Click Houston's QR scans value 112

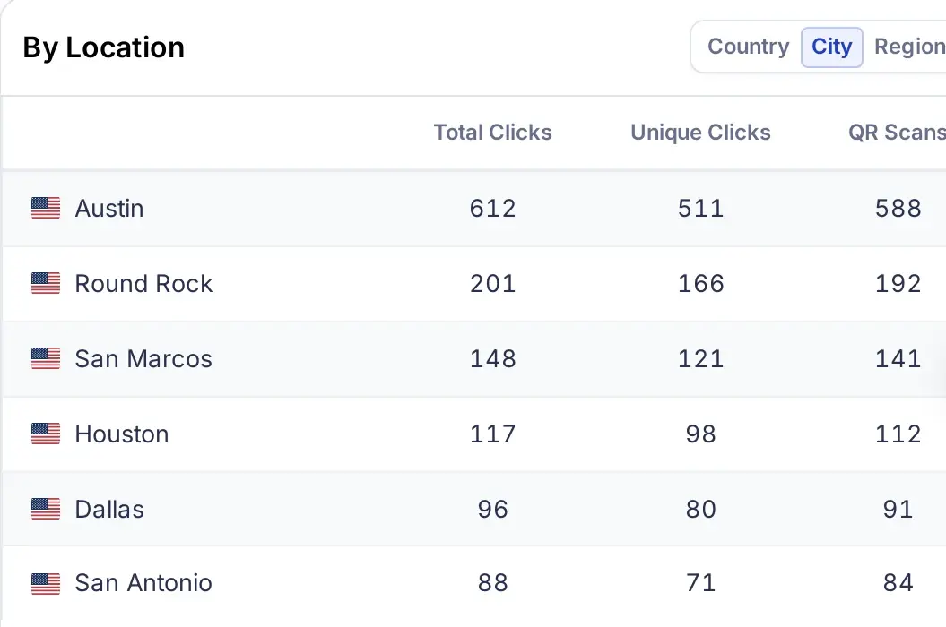coord(898,434)
